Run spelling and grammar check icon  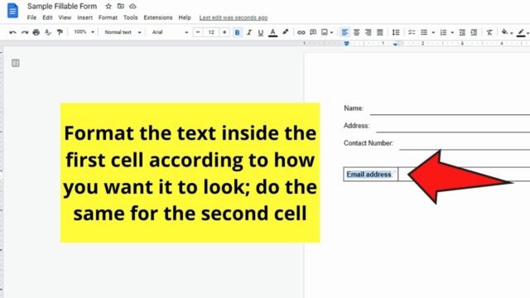pyautogui.click(x=48, y=32)
